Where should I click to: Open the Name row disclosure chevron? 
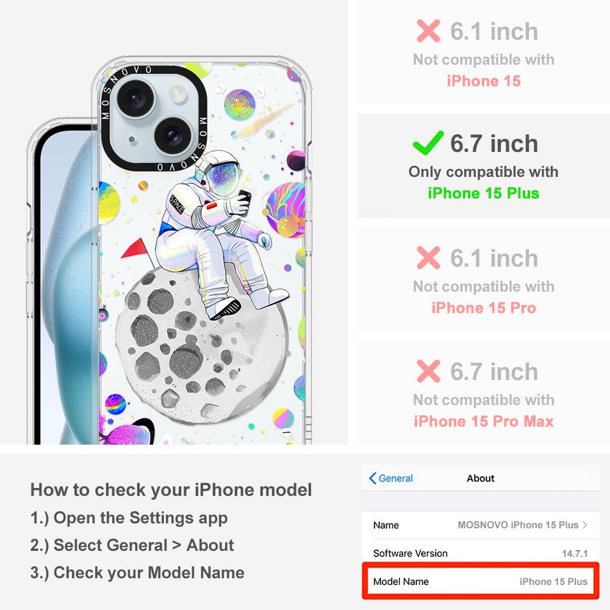tap(585, 525)
